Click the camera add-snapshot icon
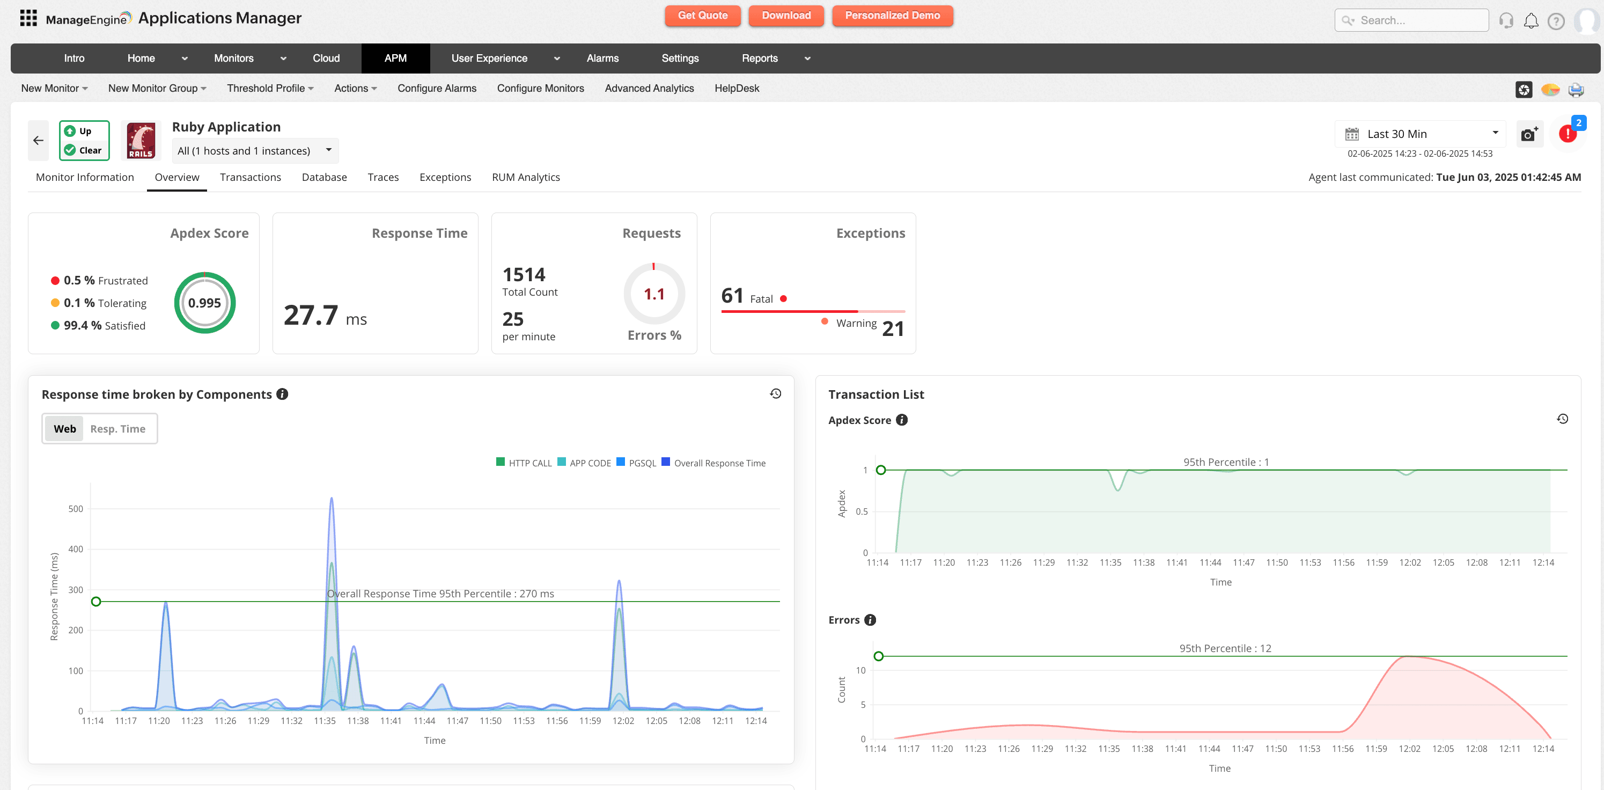This screenshot has width=1604, height=790. tap(1529, 134)
